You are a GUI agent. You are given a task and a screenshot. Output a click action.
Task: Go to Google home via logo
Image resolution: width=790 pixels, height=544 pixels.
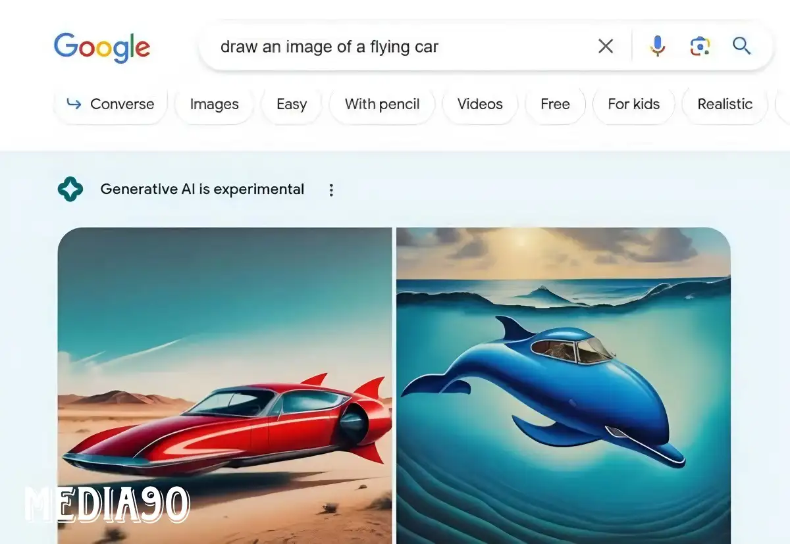[102, 47]
